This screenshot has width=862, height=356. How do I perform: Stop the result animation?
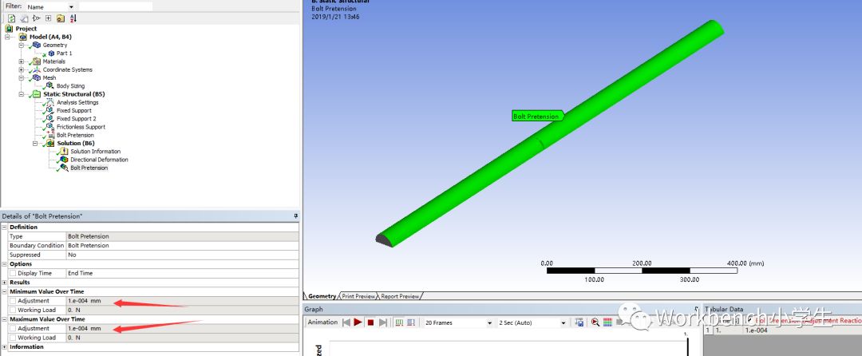point(370,323)
